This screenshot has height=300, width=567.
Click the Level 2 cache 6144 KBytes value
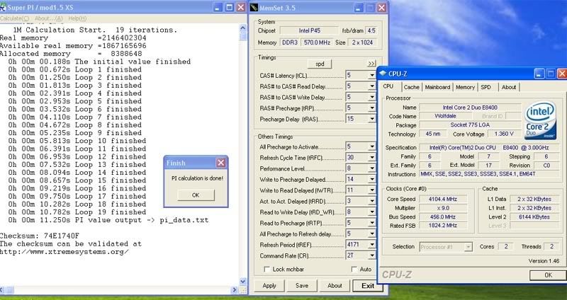click(x=534, y=217)
